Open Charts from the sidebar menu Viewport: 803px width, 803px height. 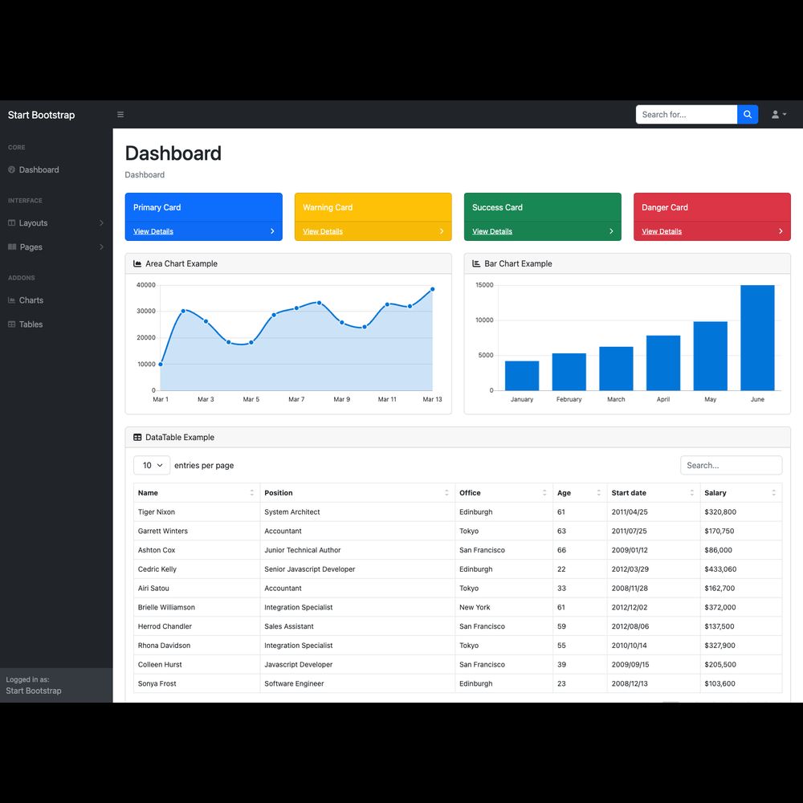tap(31, 300)
